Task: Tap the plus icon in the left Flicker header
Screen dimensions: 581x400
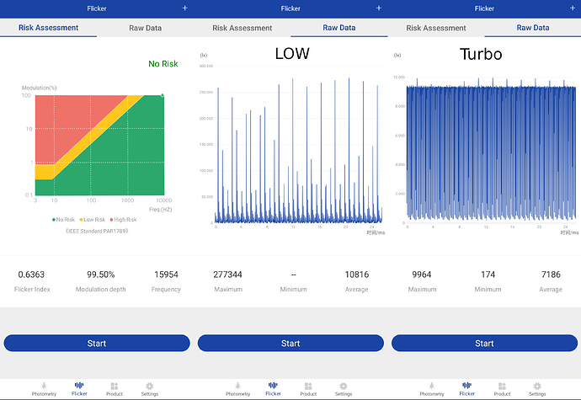Action: (185, 8)
